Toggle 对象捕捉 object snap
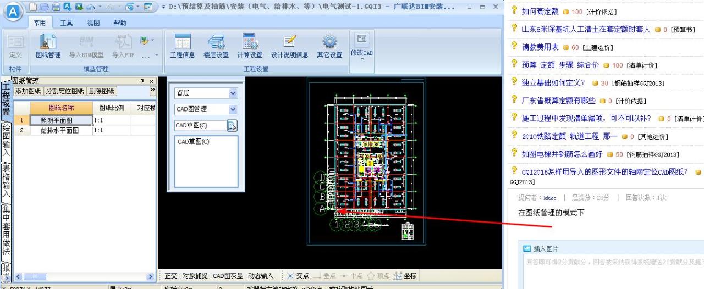Screen dimensions: 704x289 click(195, 276)
